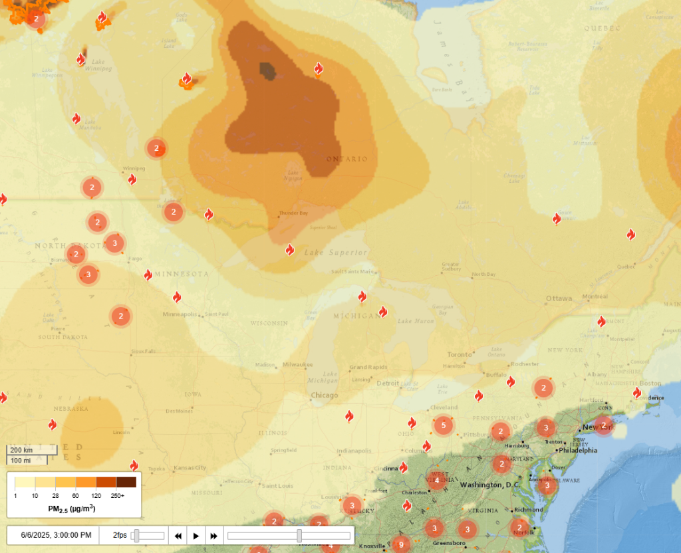This screenshot has height=553, width=681.
Task: Step backward with the rewind button
Action: 179,535
